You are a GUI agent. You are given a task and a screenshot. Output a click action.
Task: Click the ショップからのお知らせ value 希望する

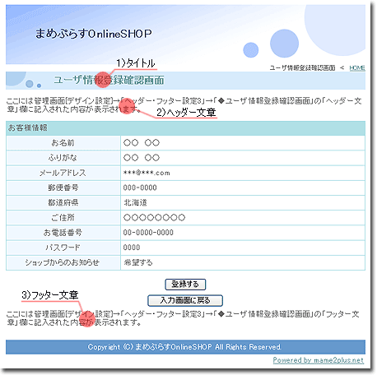click(138, 262)
